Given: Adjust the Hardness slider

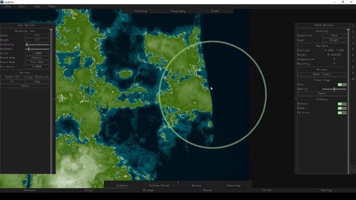Looking at the screenshot, I should tap(37, 49).
